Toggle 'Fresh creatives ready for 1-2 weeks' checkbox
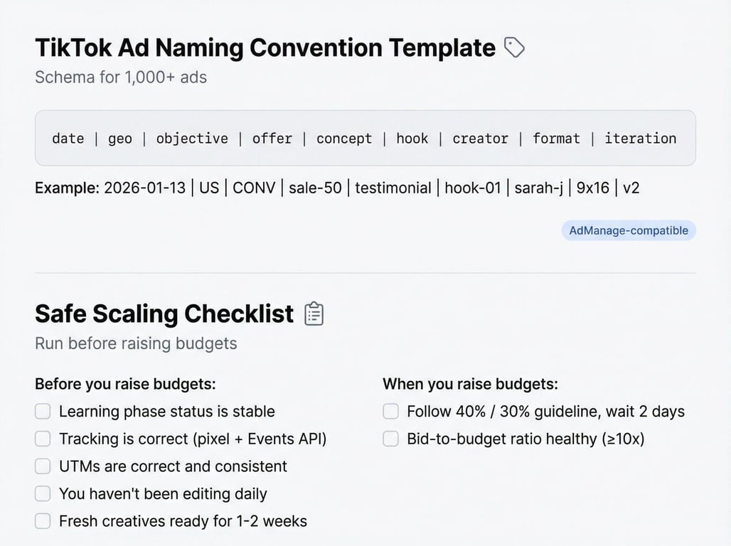The height and width of the screenshot is (546, 731). (x=43, y=521)
